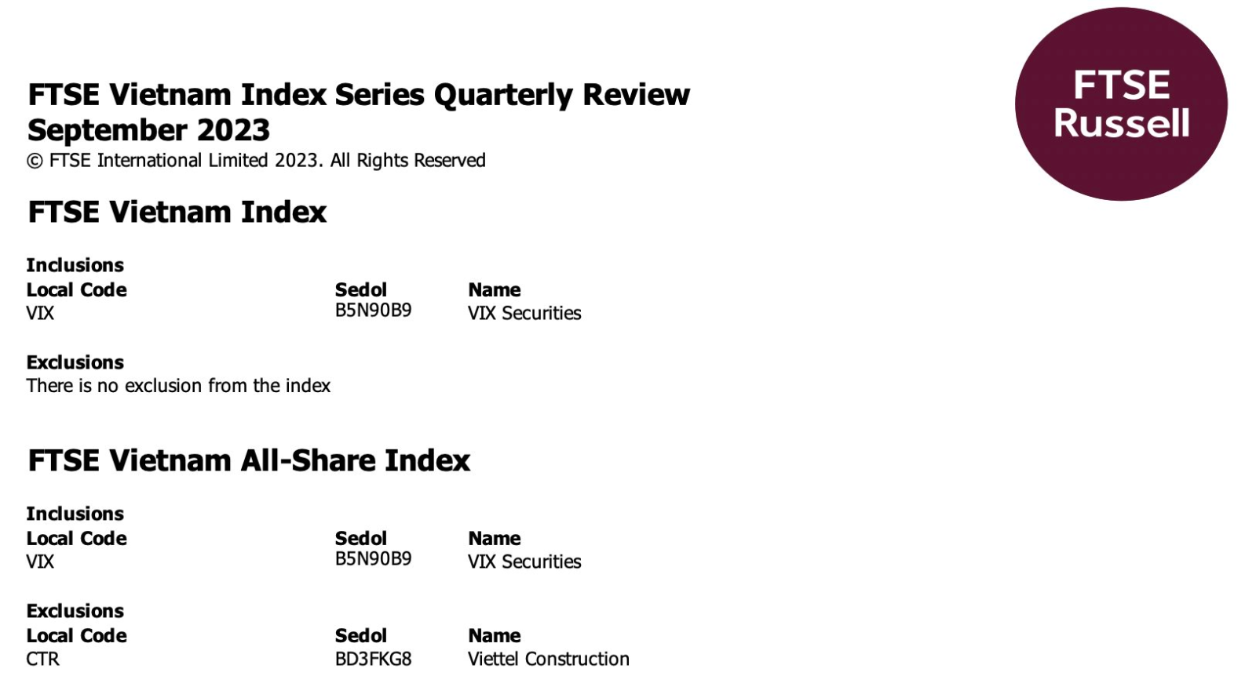Click VIX Securities in All-Share inclusions
The height and width of the screenshot is (687, 1256).
pos(524,562)
